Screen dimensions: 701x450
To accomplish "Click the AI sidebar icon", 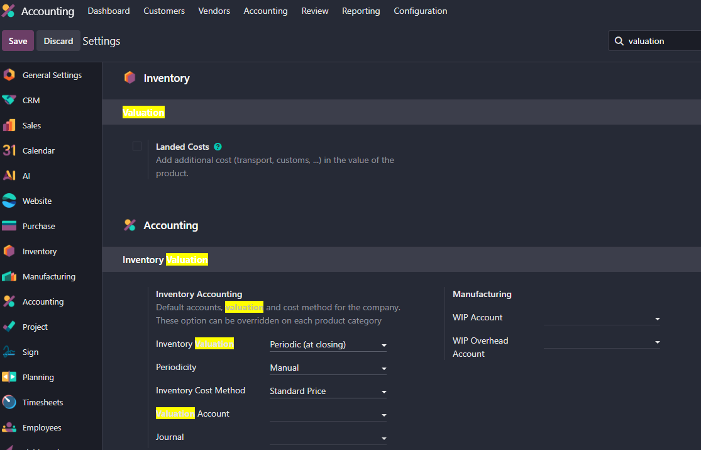I will click(9, 176).
